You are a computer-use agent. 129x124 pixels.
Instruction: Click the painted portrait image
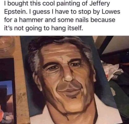(x=71, y=80)
